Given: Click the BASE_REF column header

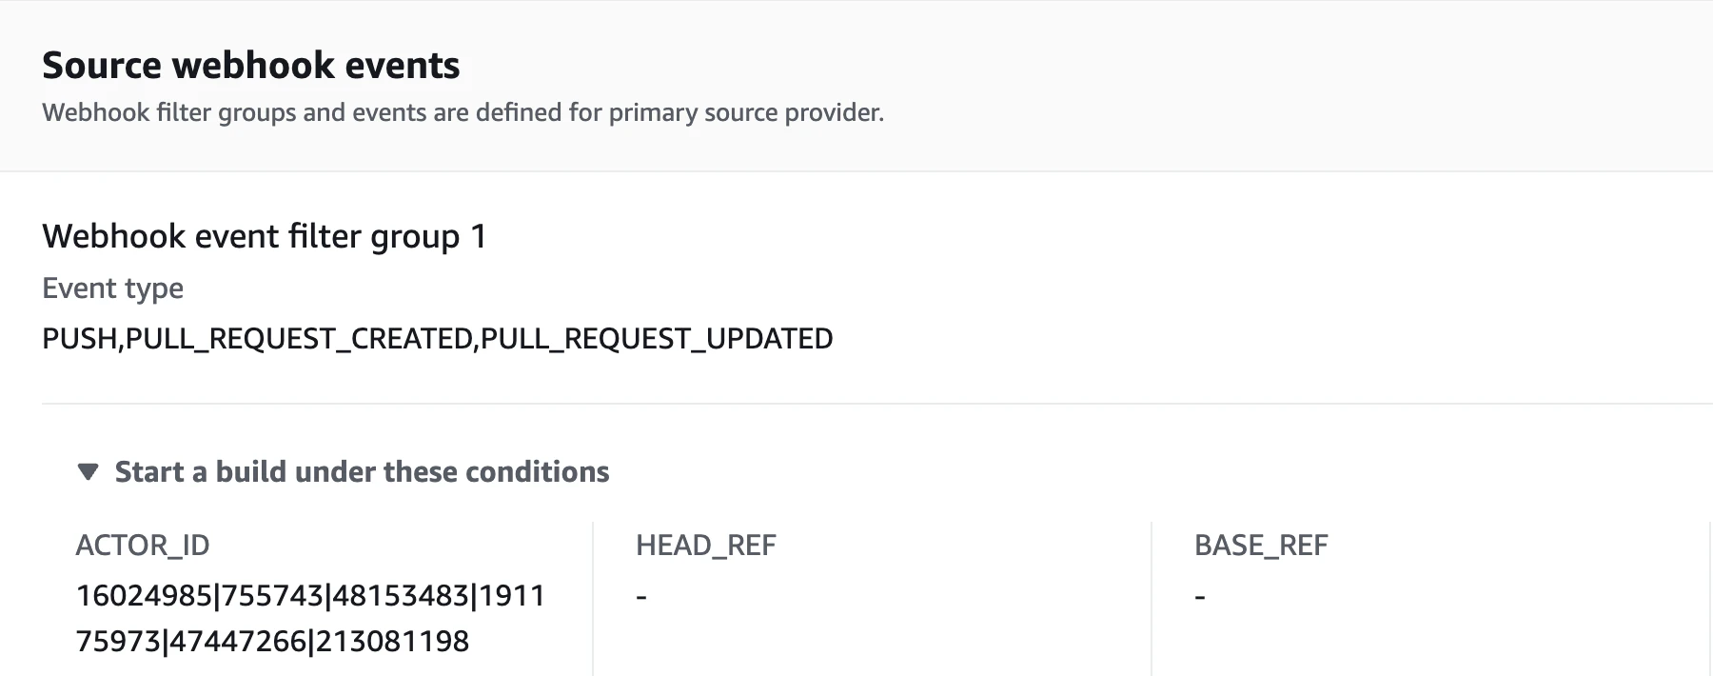Looking at the screenshot, I should [x=1262, y=545].
